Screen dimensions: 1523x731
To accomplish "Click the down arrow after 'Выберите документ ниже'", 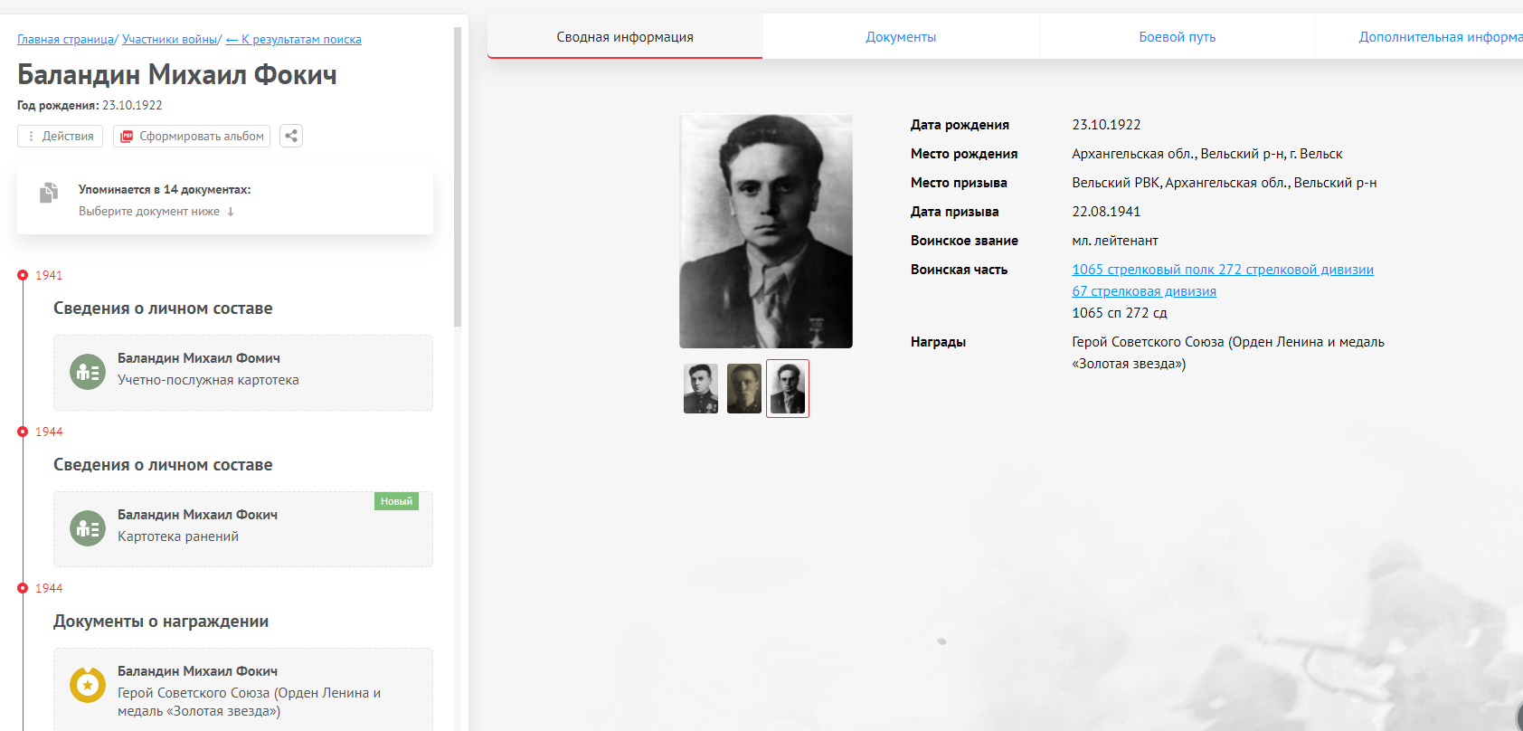I will [x=231, y=212].
